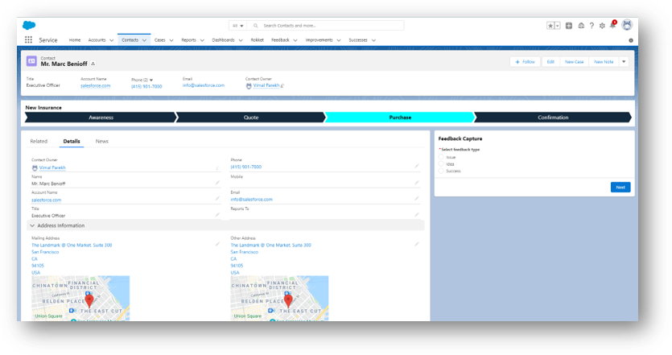Expand the Reports tab dropdown chevron
This screenshot has height=355, width=672.
[202, 40]
